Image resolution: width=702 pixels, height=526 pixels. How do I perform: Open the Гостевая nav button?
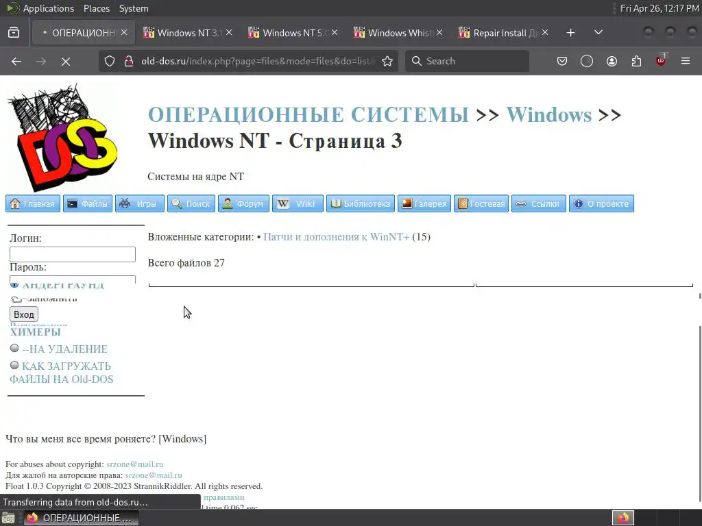pyautogui.click(x=481, y=203)
